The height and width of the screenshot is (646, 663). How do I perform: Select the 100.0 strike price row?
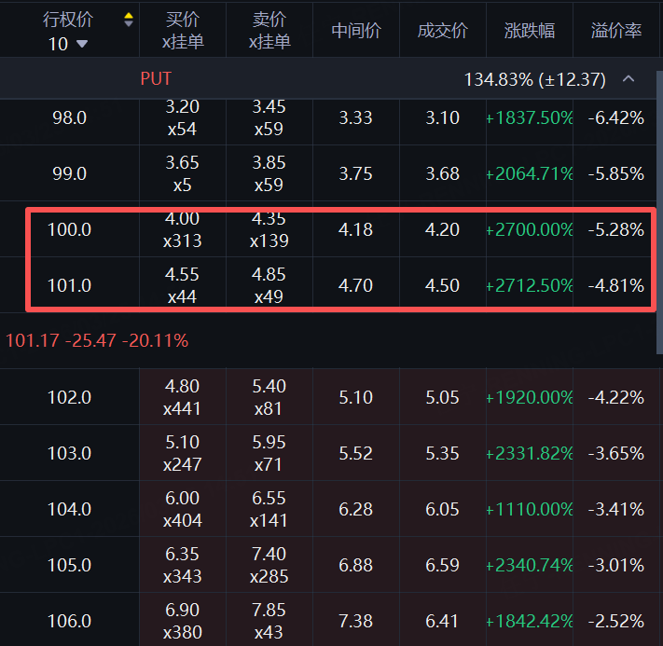[69, 229]
